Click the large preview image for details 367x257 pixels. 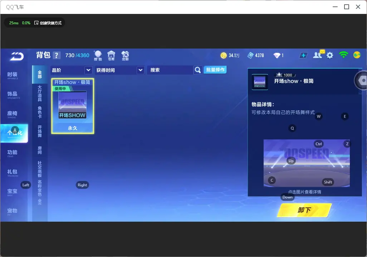[307, 163]
